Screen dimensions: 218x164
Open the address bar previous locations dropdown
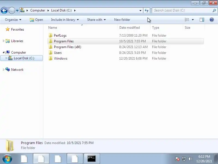pos(140,10)
